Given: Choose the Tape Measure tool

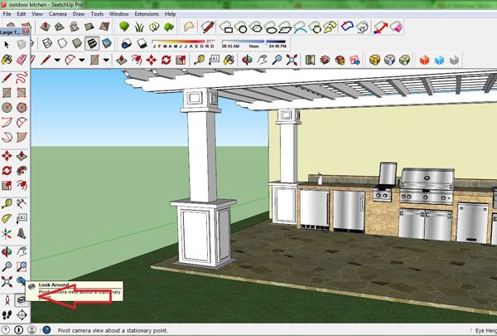Looking at the screenshot, I should (x=202, y=60).
